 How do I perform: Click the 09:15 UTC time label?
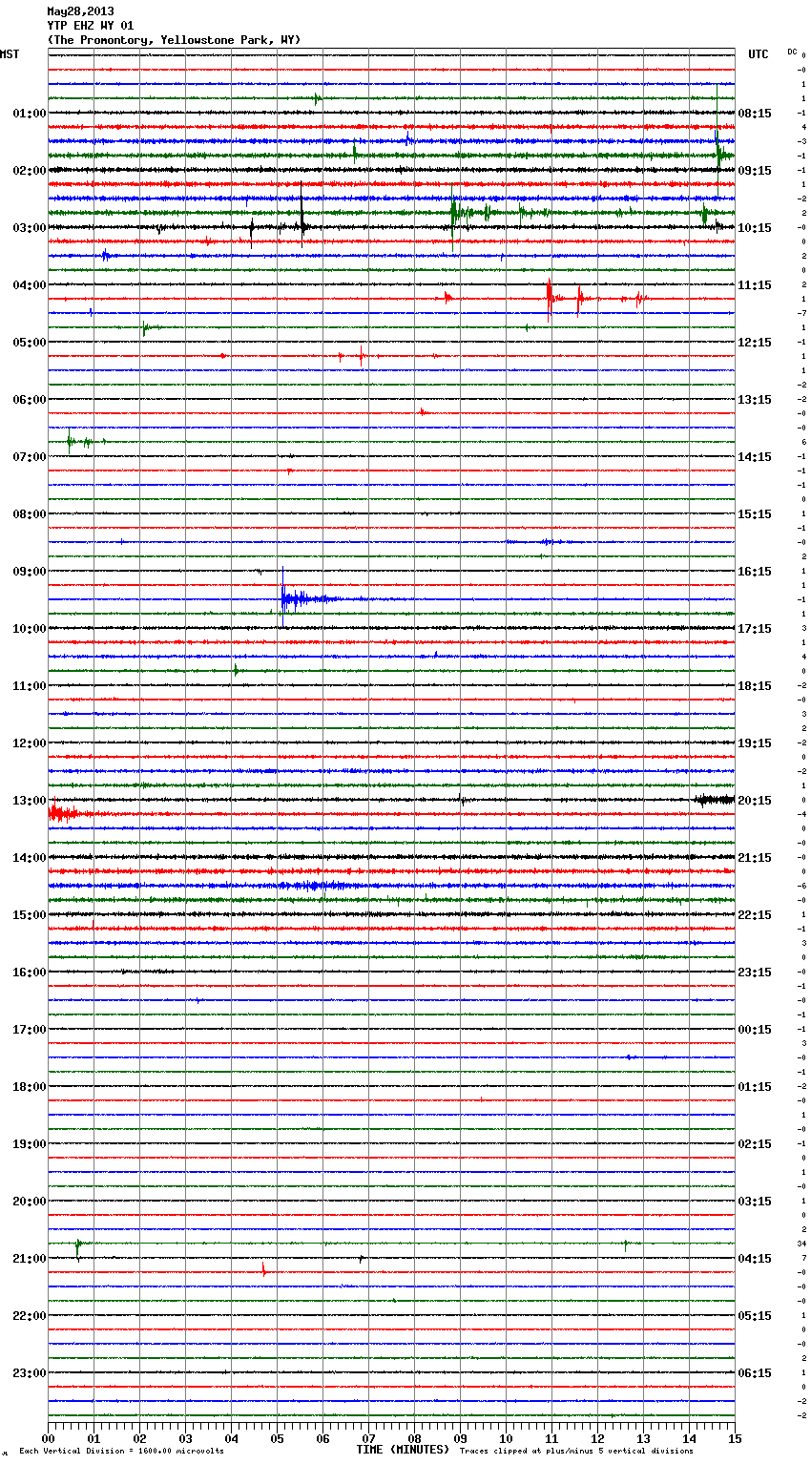(755, 171)
